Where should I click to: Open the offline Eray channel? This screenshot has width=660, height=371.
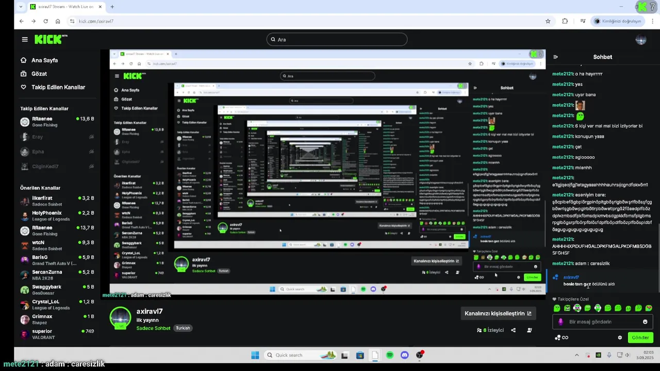tap(57, 137)
